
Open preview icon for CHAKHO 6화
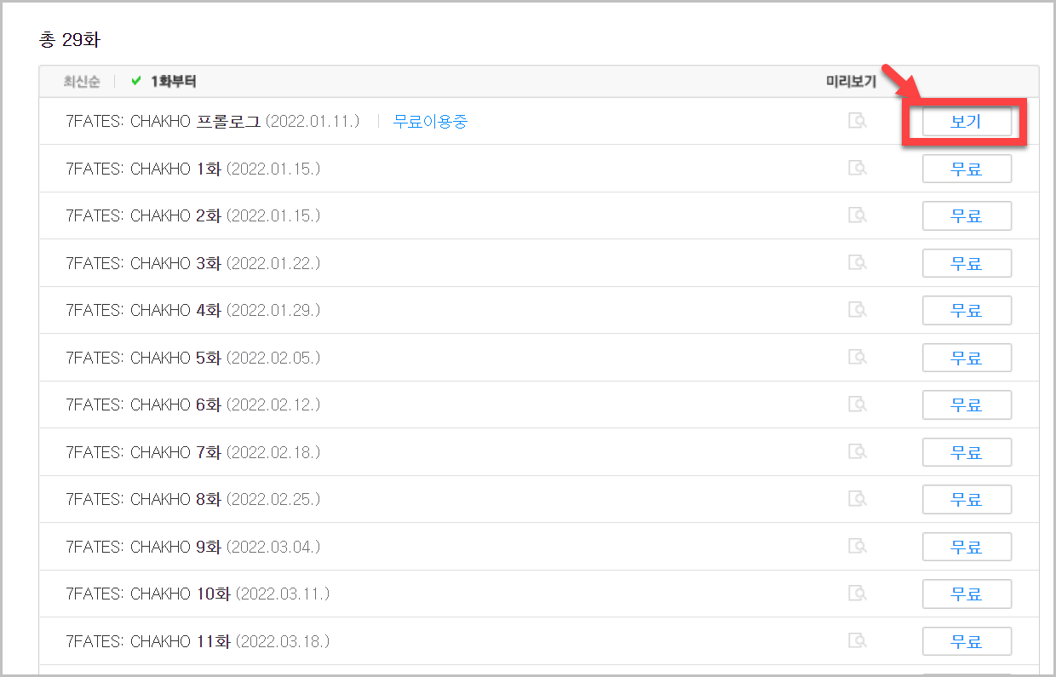pos(858,404)
